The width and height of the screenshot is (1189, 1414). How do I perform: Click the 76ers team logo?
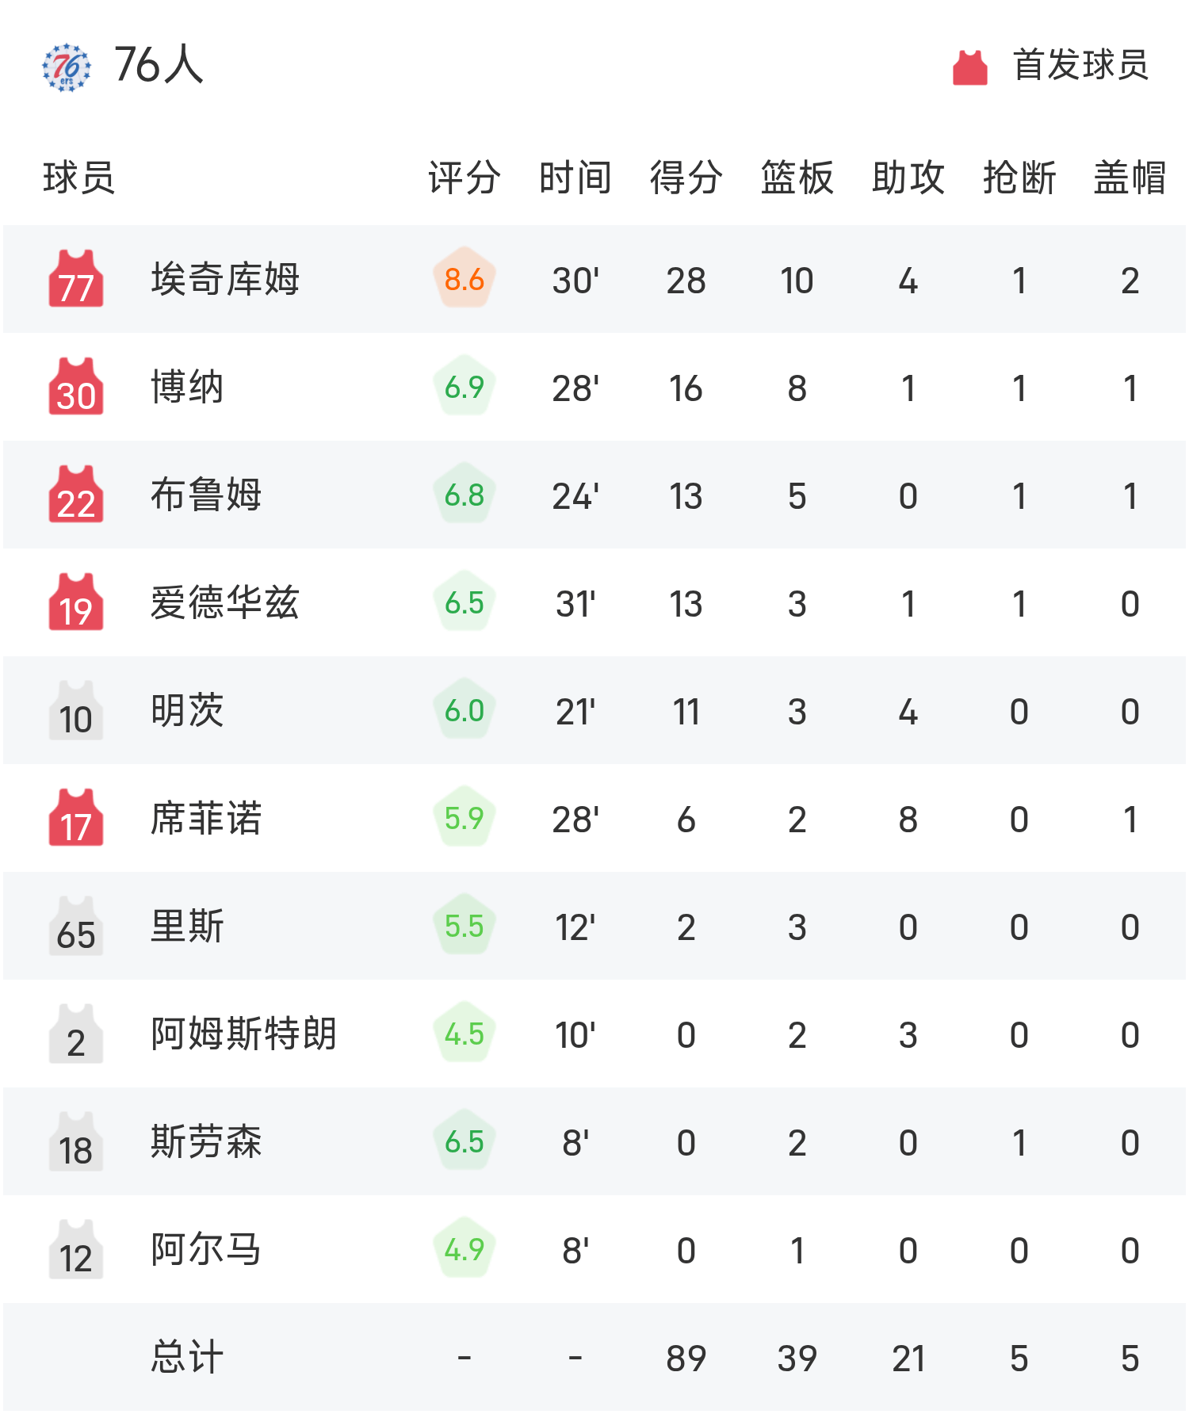[x=67, y=67]
